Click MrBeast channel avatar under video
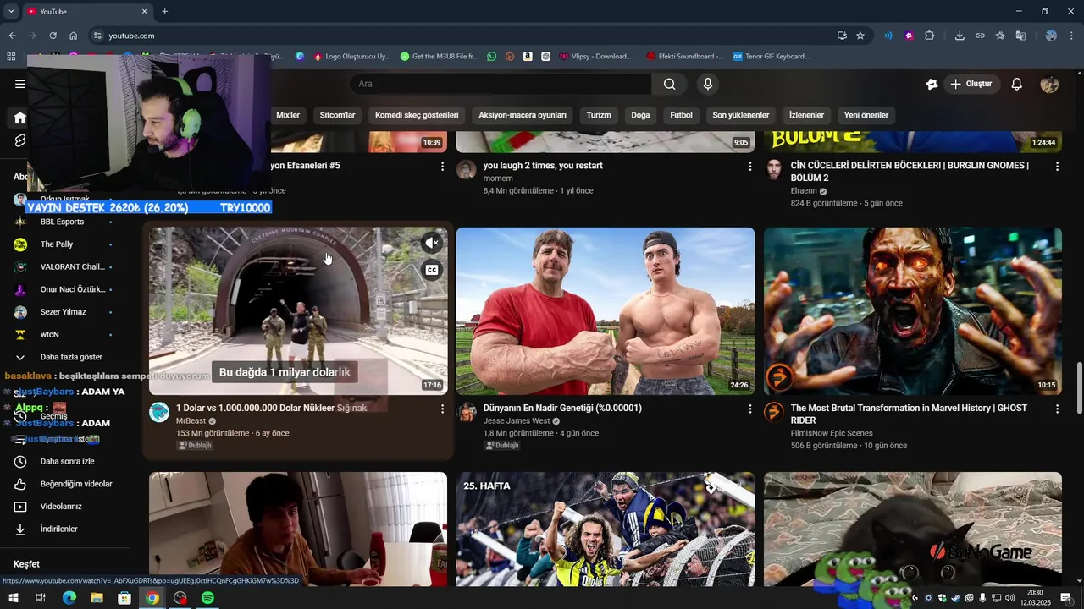Viewport: 1084px width, 609px height. pos(159,412)
